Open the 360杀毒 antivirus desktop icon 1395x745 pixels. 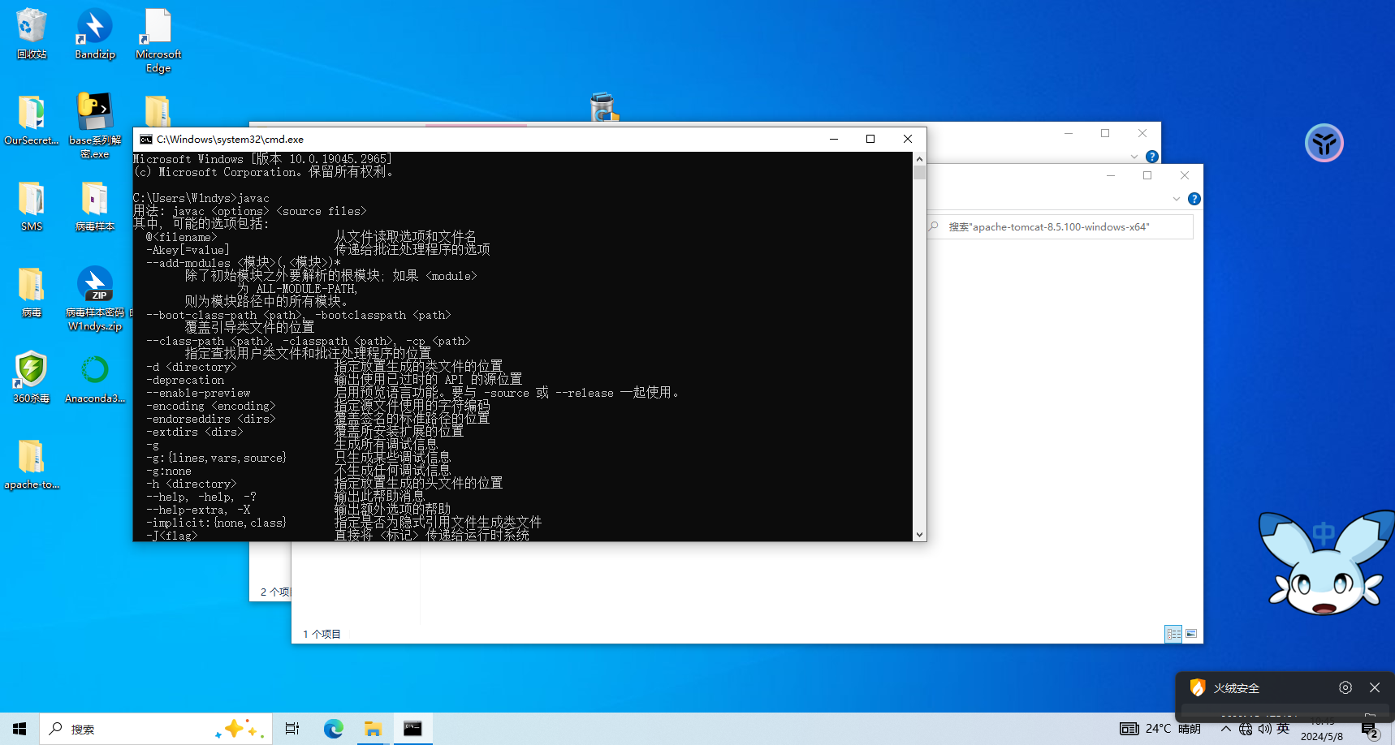(31, 375)
